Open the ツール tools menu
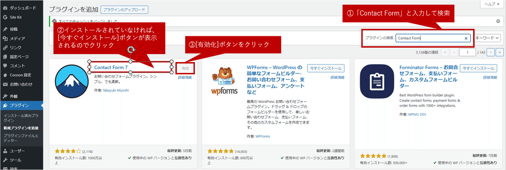 point(16,160)
